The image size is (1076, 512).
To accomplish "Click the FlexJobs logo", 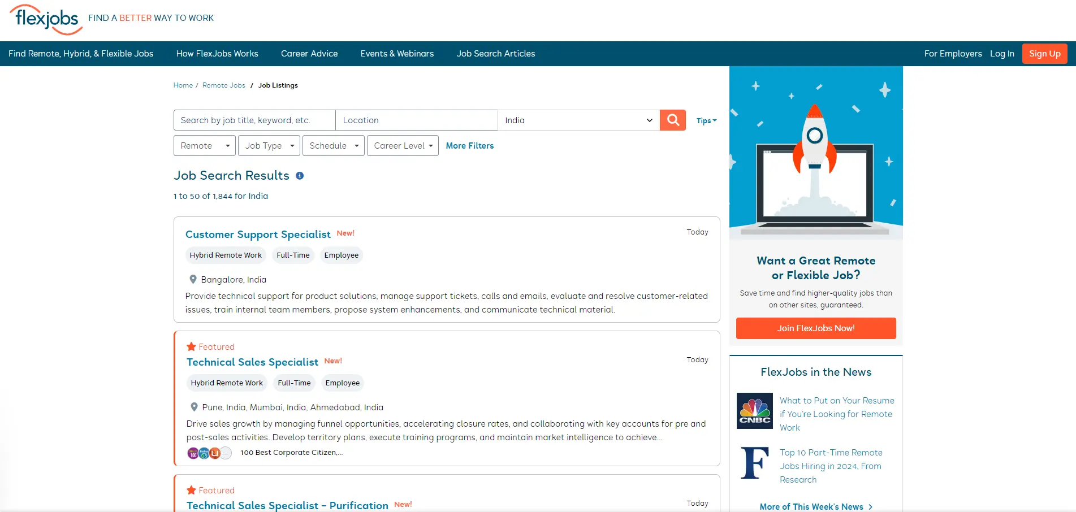I will (x=46, y=20).
